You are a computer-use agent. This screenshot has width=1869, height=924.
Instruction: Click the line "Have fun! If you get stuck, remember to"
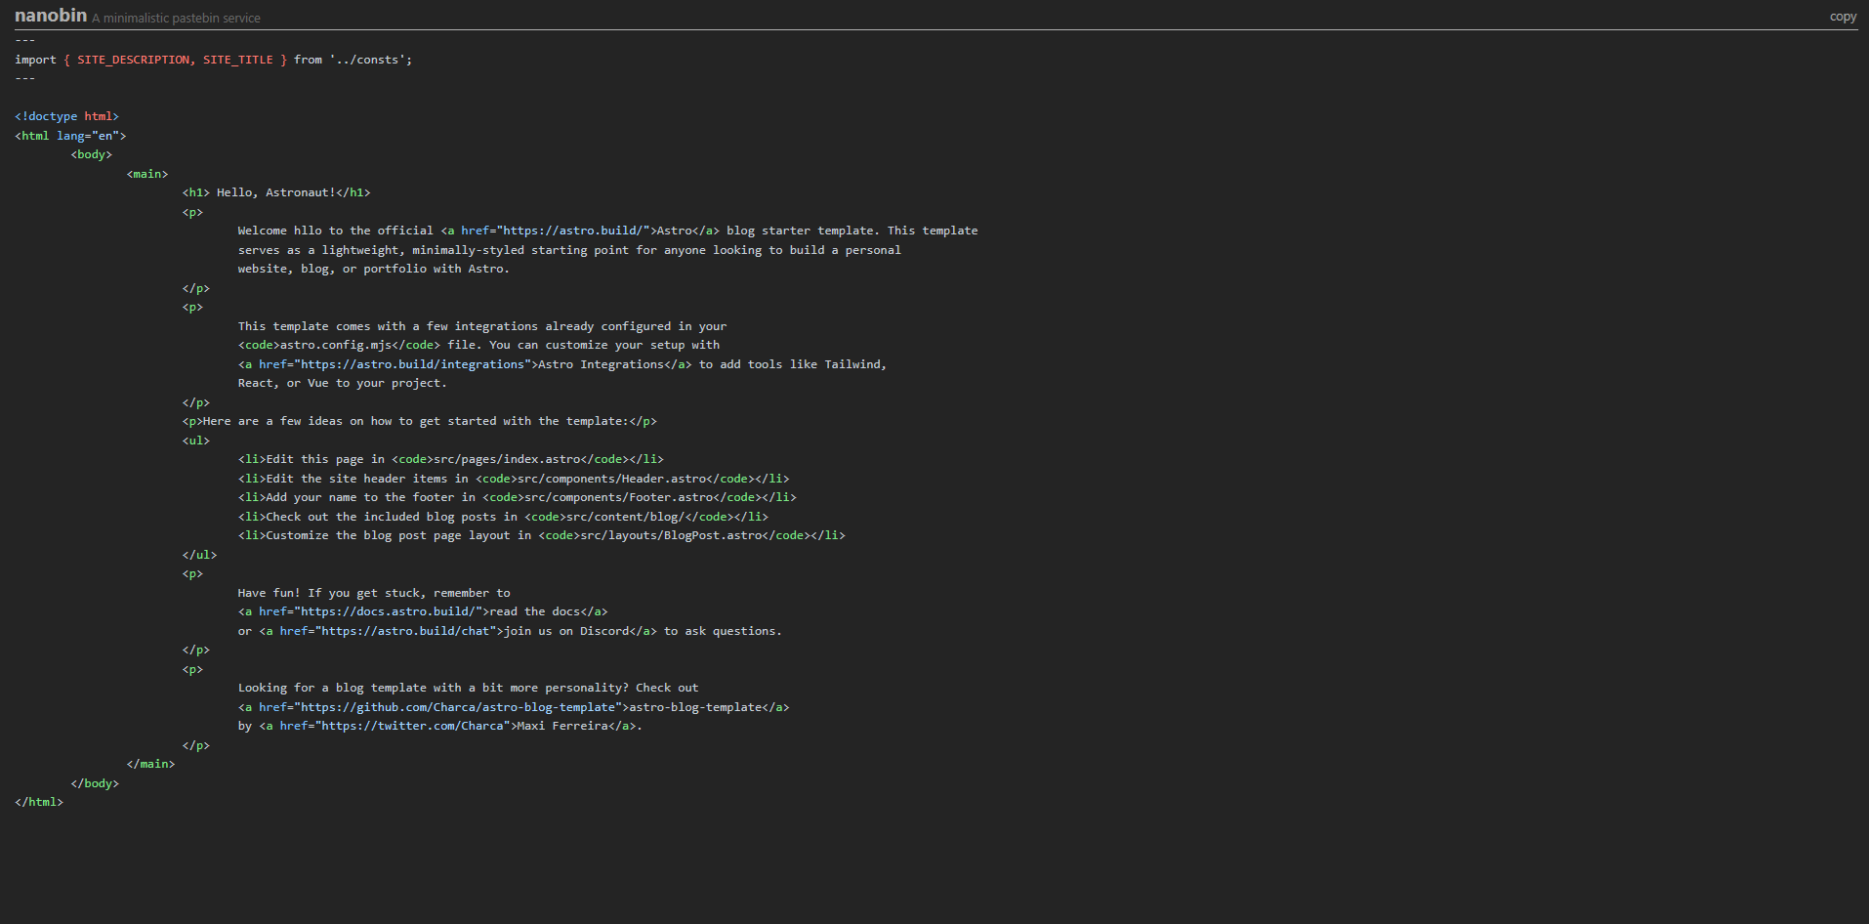point(374,593)
